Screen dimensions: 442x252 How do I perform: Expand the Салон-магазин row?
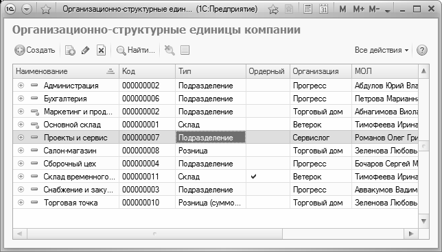coord(21,150)
